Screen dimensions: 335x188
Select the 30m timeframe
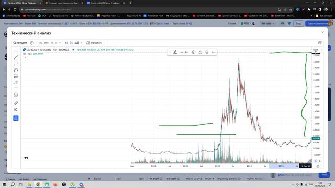(46, 43)
